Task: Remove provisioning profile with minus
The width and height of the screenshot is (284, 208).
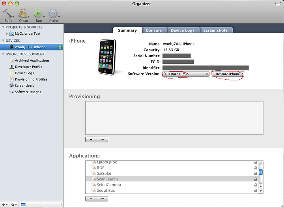Action: 103,139
